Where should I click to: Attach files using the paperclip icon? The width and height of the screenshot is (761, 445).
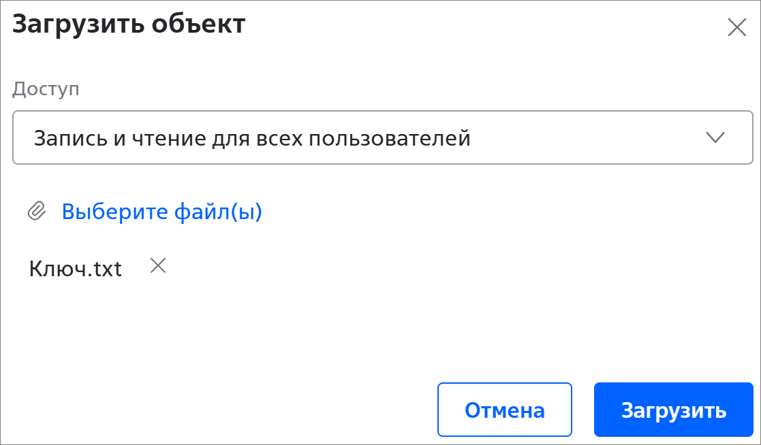click(36, 212)
